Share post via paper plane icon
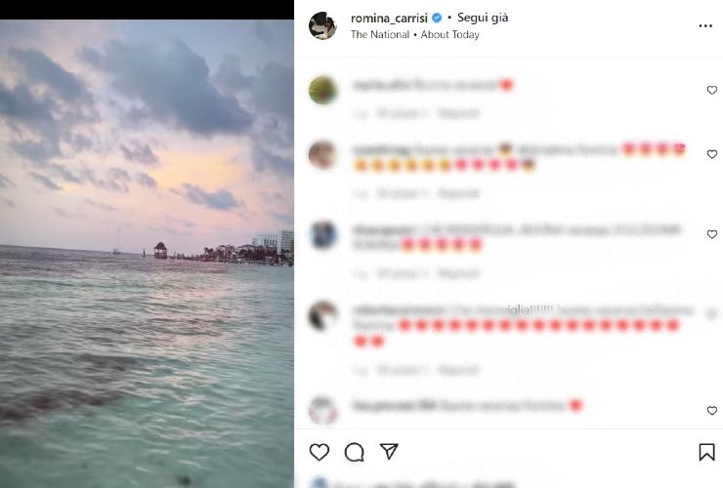Viewport: 723px width, 488px height. tap(389, 452)
